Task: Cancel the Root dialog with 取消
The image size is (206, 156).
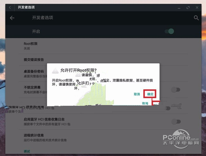Action: pyautogui.click(x=137, y=94)
